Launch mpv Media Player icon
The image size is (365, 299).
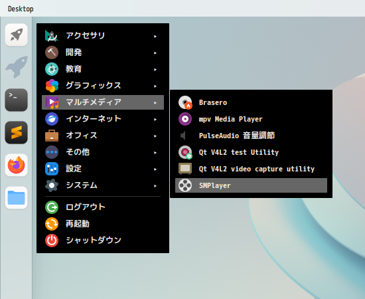pos(185,119)
